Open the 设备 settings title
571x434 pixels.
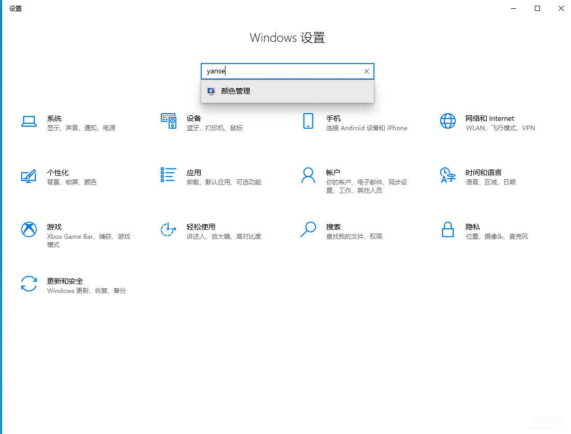pyautogui.click(x=194, y=119)
